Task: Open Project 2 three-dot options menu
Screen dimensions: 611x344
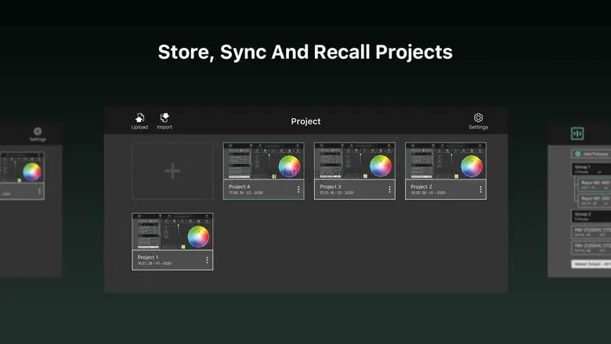Action: click(480, 190)
